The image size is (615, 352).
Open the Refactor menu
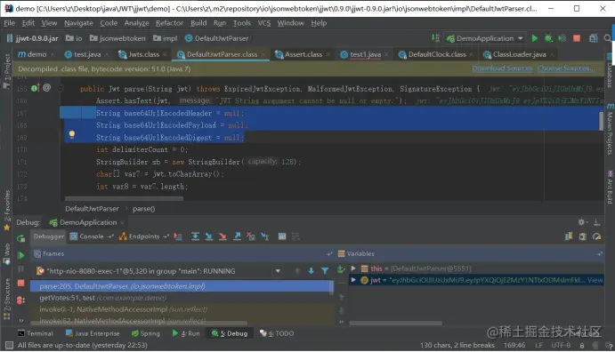pyautogui.click(x=169, y=23)
